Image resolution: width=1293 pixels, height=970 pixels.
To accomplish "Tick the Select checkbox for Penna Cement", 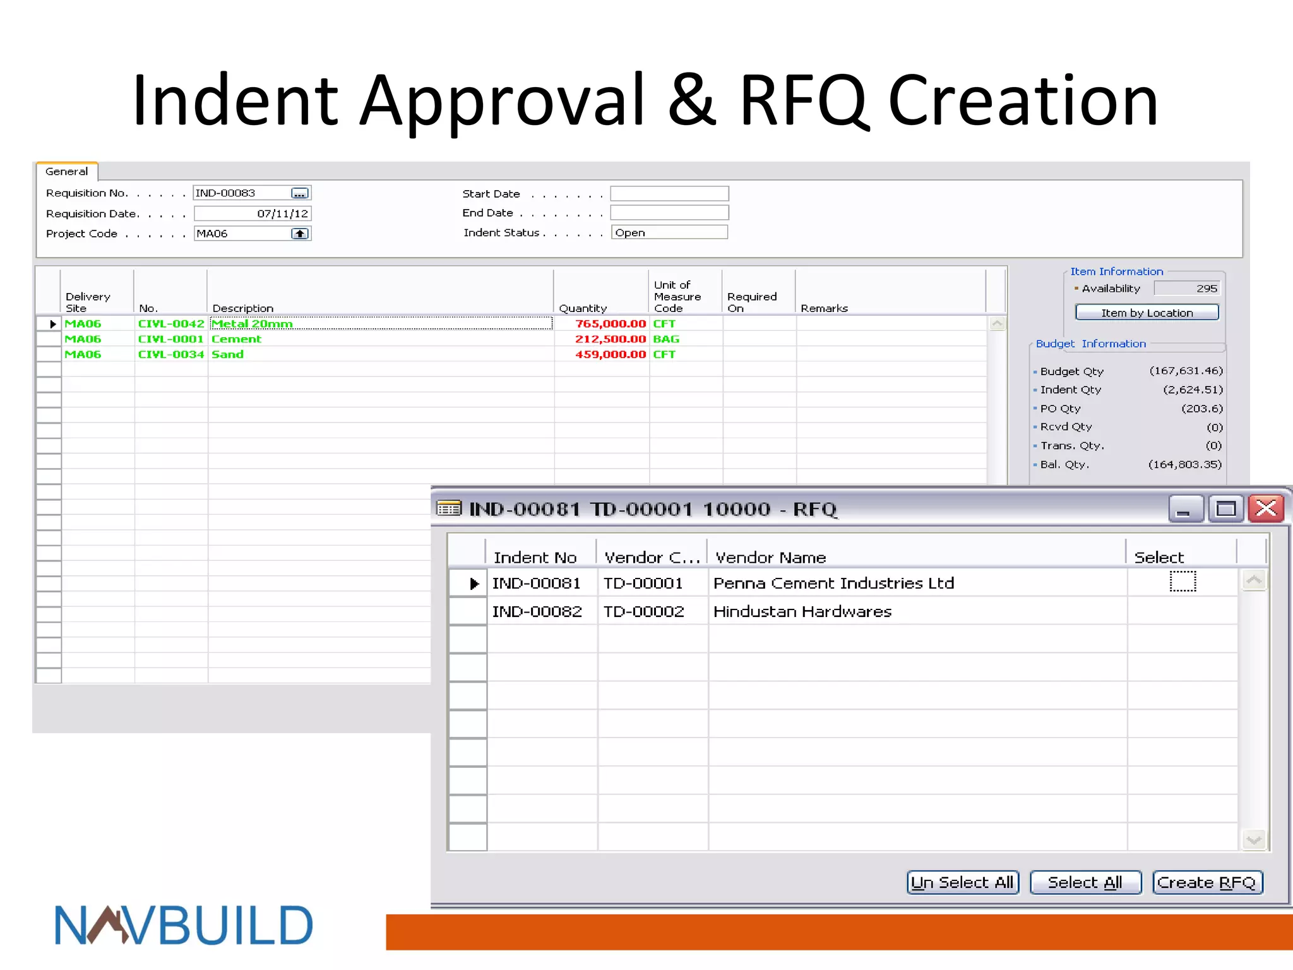I will click(1183, 582).
